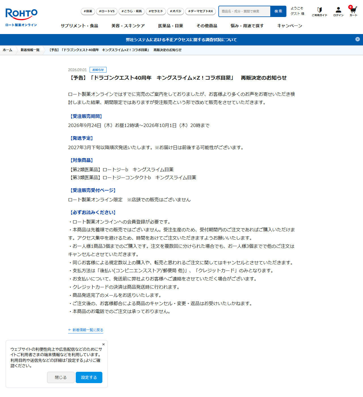
Task: Click the 【対象商品】 heading
Action: coord(82,160)
